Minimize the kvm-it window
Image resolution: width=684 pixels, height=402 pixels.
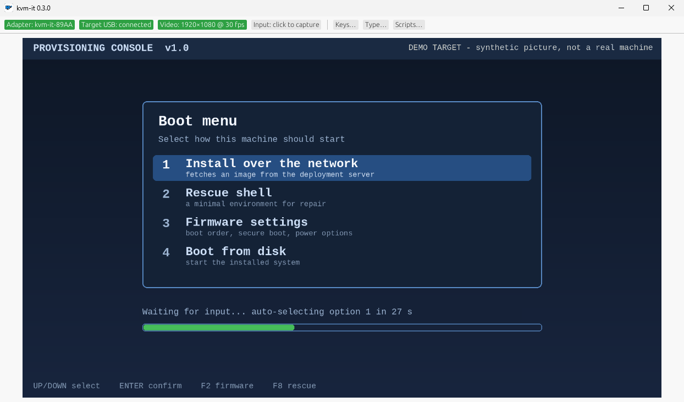[x=621, y=8]
